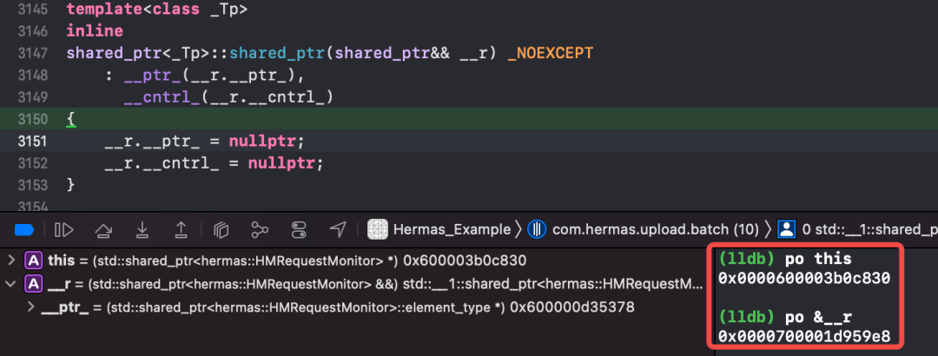Open the debug memory graph tool

point(260,229)
